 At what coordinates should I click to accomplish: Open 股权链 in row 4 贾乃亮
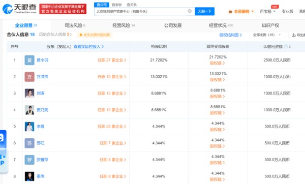tap(217, 113)
